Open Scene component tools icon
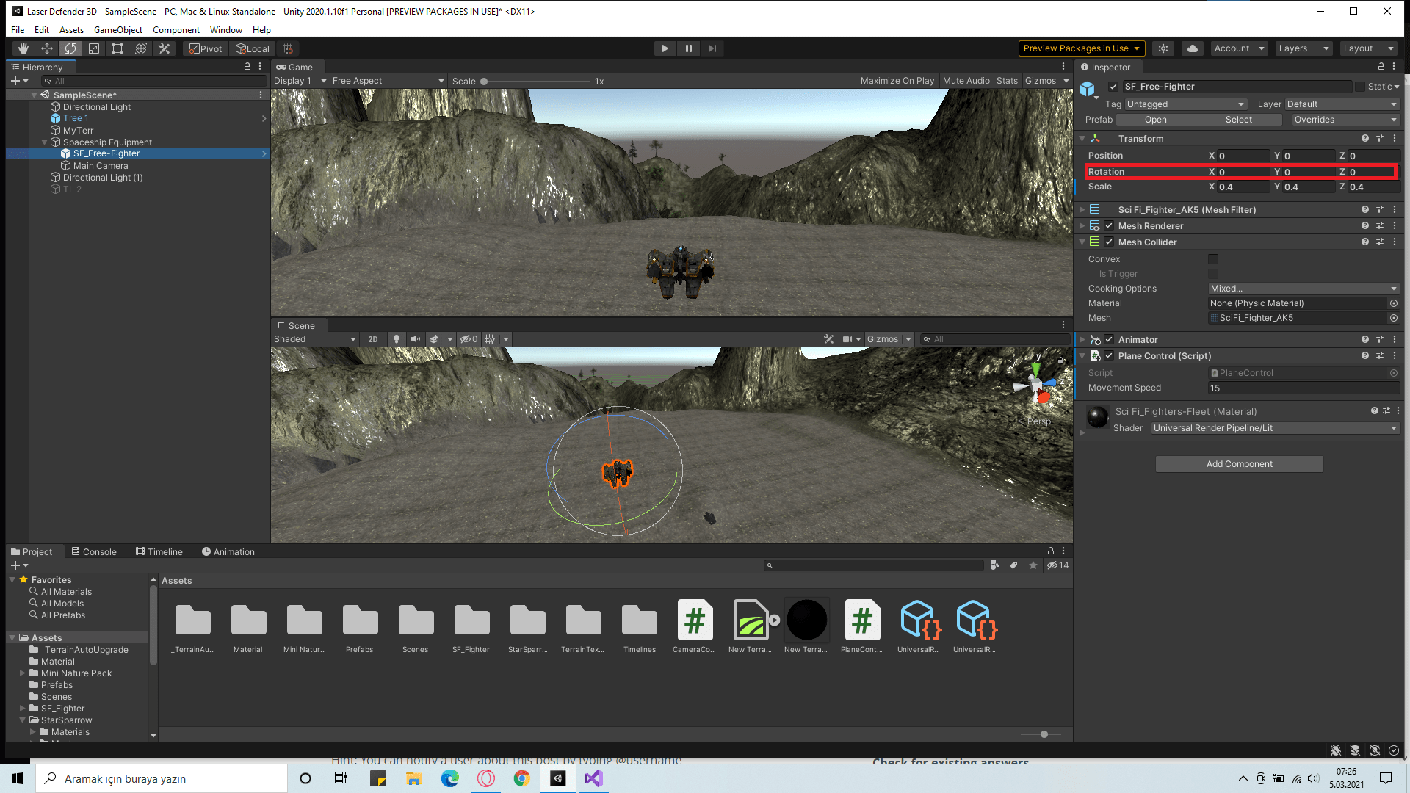This screenshot has height=793, width=1410. pyautogui.click(x=829, y=339)
